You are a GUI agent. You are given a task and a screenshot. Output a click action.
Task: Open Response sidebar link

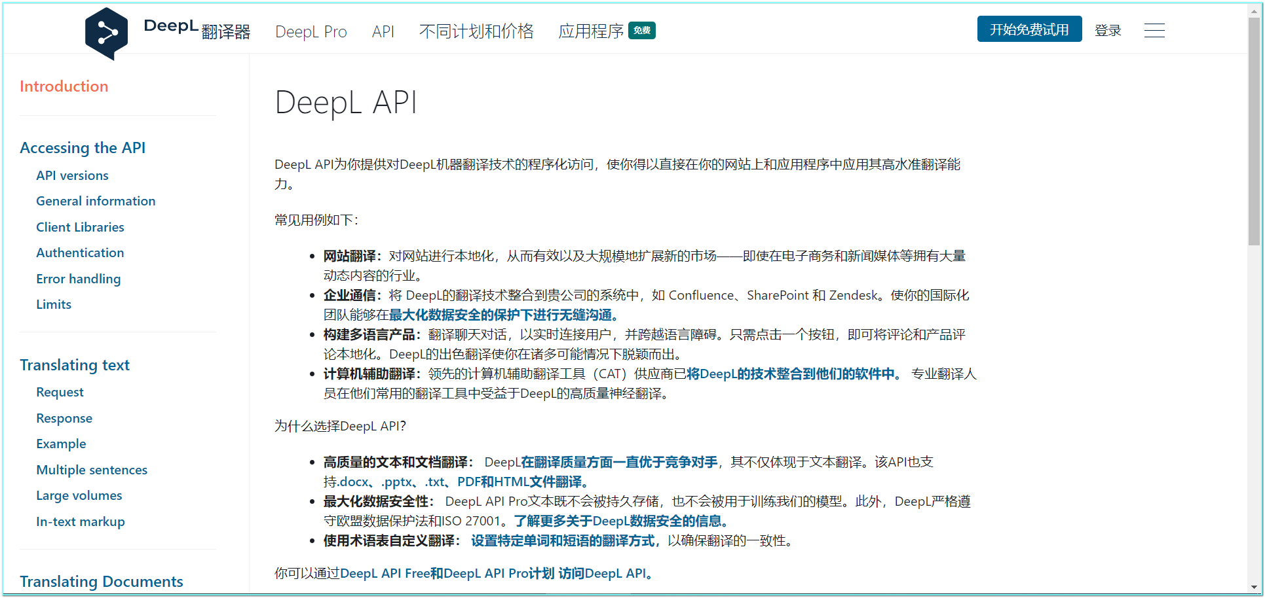point(64,418)
